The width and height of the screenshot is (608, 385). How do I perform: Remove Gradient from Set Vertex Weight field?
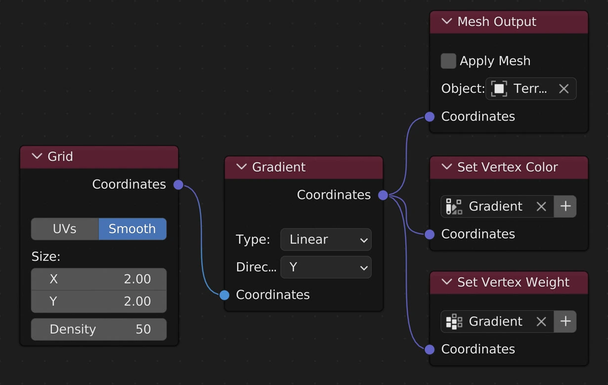click(541, 322)
